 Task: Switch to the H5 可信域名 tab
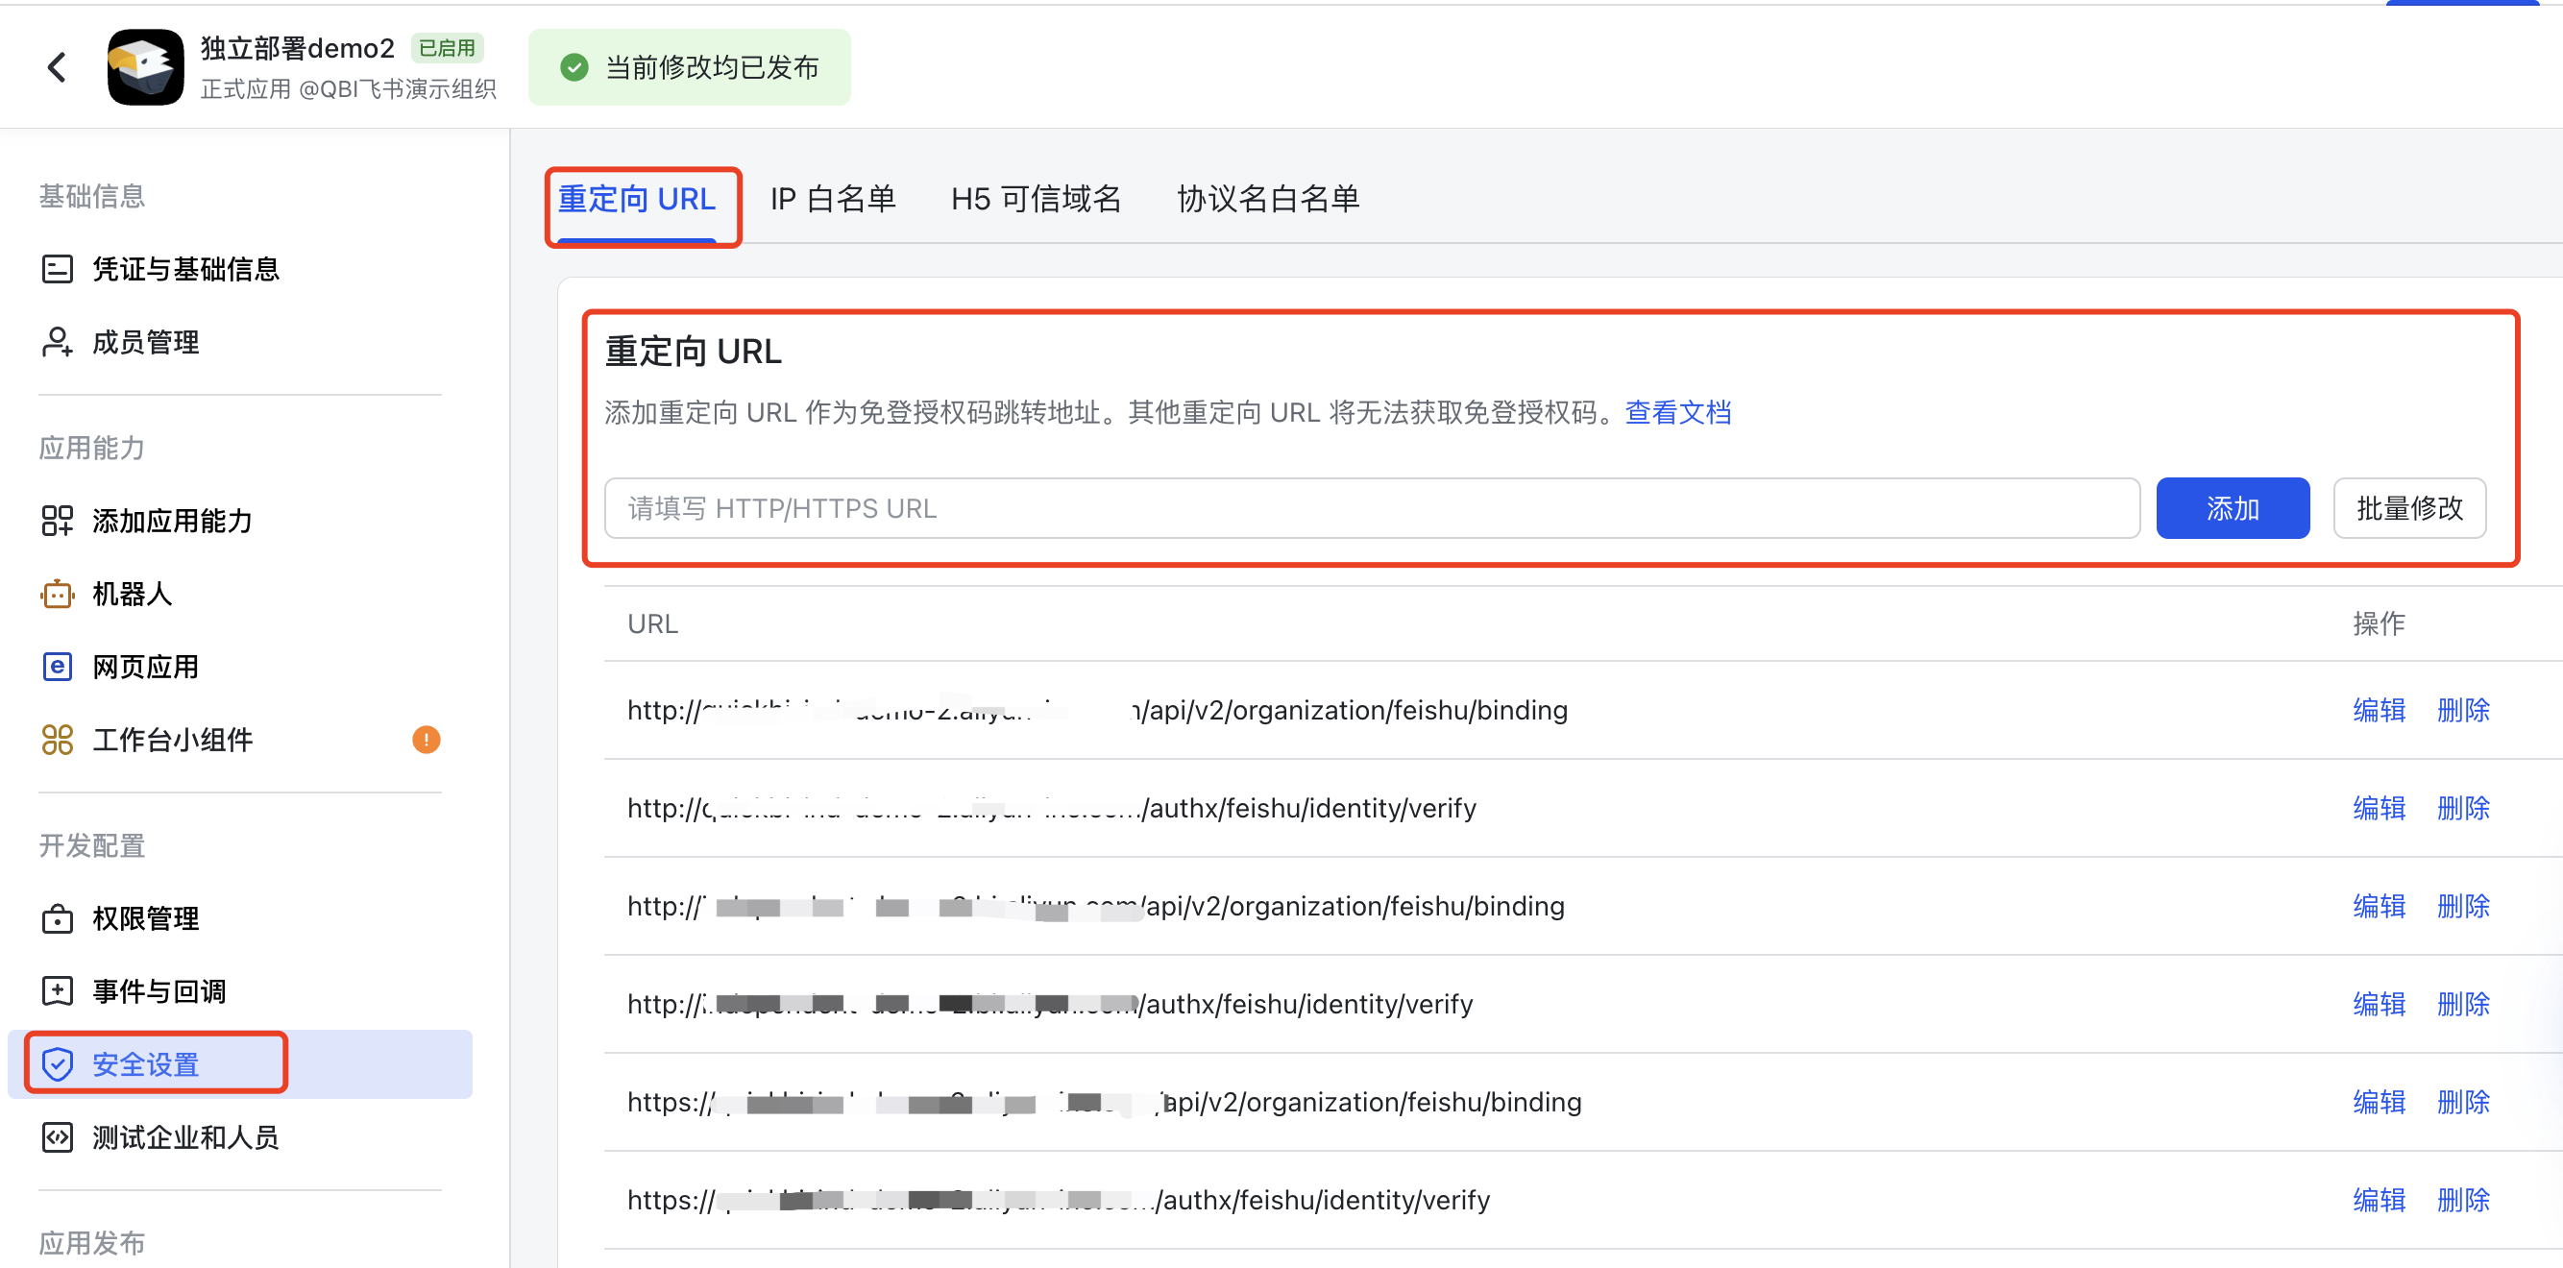click(1035, 199)
